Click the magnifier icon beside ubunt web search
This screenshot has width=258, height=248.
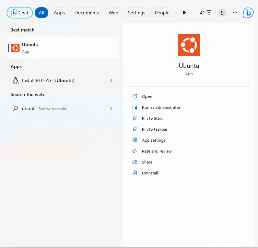tap(15, 108)
